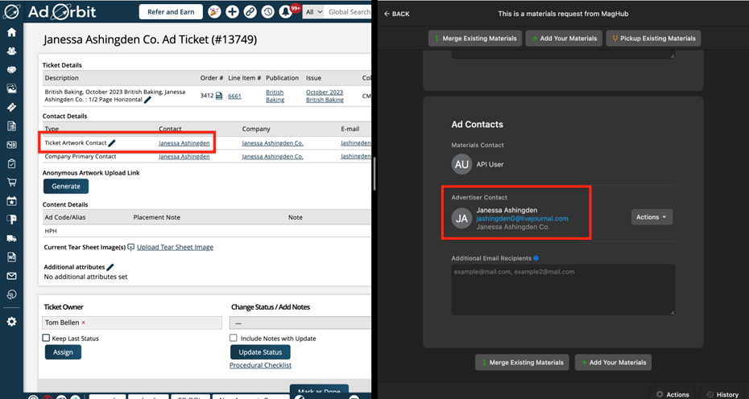Open the All search scope dropdown
The image size is (749, 399).
314,11
